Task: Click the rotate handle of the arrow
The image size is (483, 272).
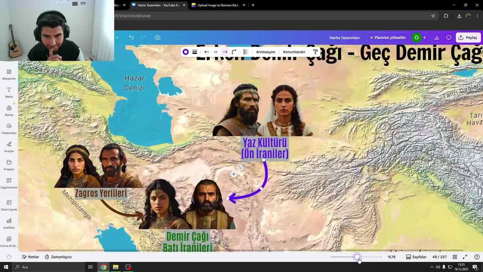Action: click(240, 167)
